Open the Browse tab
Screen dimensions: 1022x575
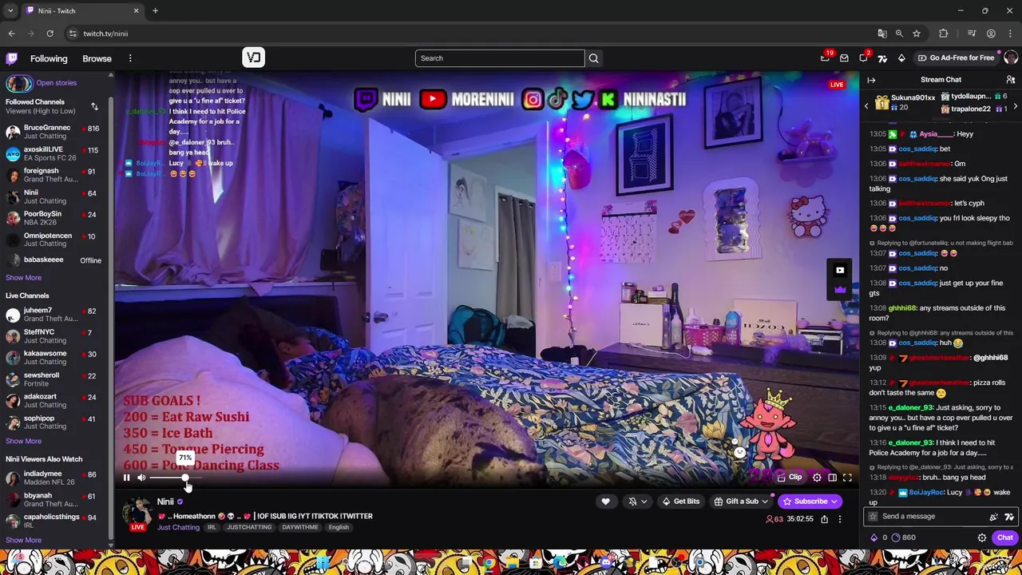[97, 58]
